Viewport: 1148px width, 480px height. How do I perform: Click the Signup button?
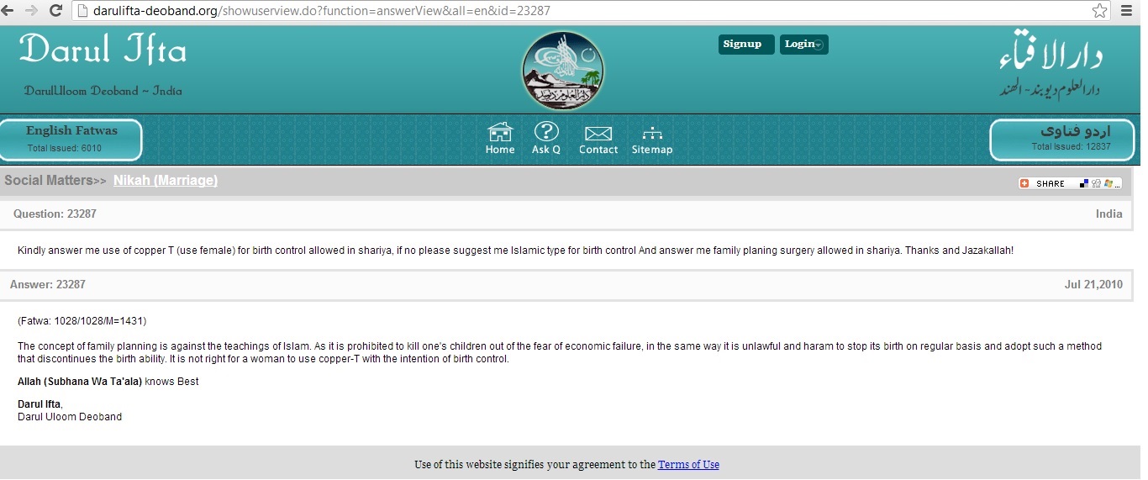(743, 45)
